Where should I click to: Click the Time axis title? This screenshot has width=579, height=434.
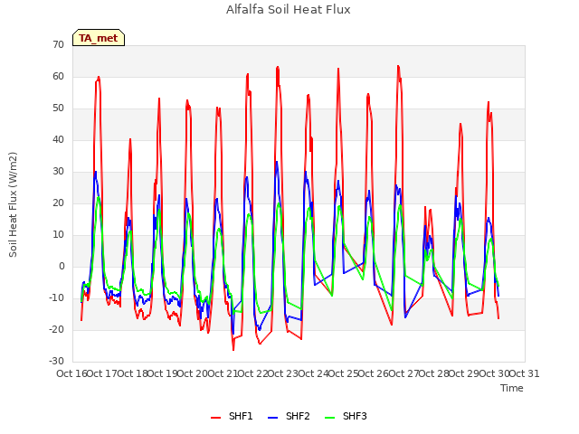512,388
